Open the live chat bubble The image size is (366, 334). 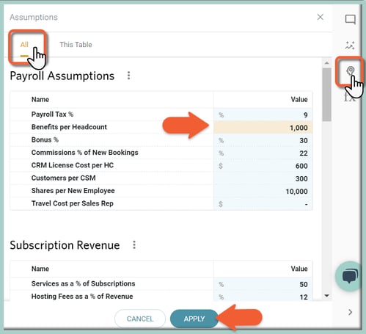coord(350,276)
